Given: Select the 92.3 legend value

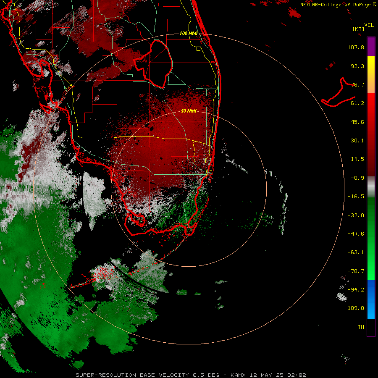Looking at the screenshot, I should click(357, 66).
